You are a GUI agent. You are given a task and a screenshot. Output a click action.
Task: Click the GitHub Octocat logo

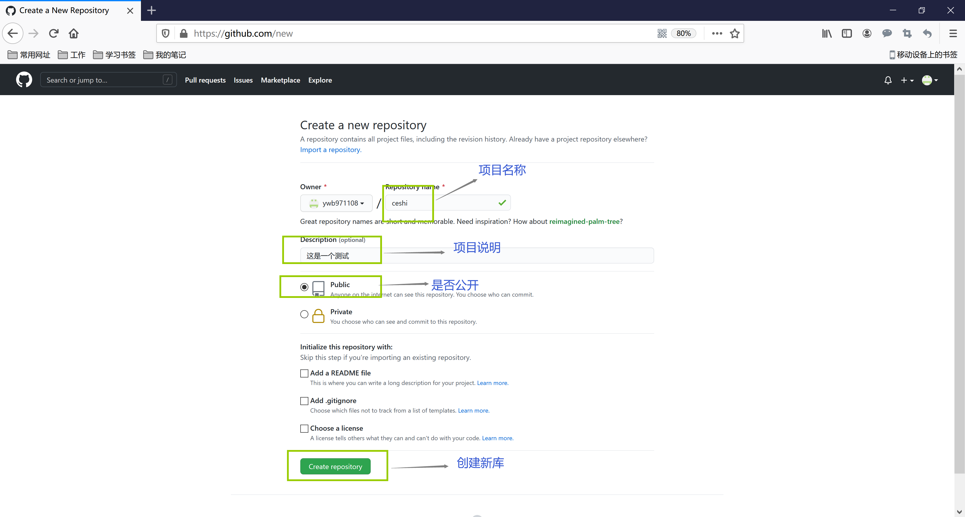coord(24,80)
